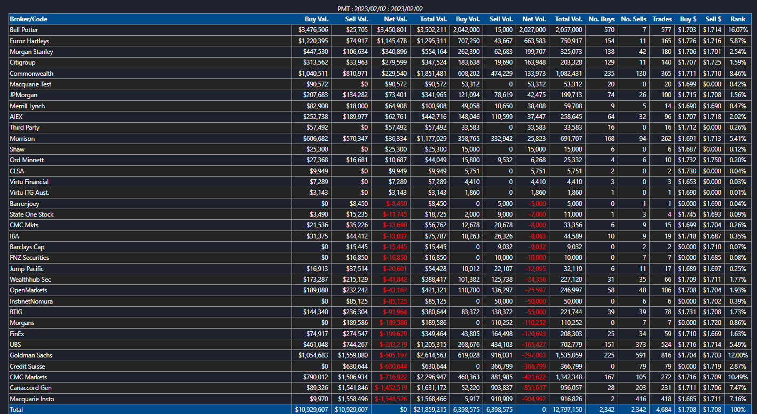
Task: Select the Wealthhub Sec broker name
Action: 30,280
